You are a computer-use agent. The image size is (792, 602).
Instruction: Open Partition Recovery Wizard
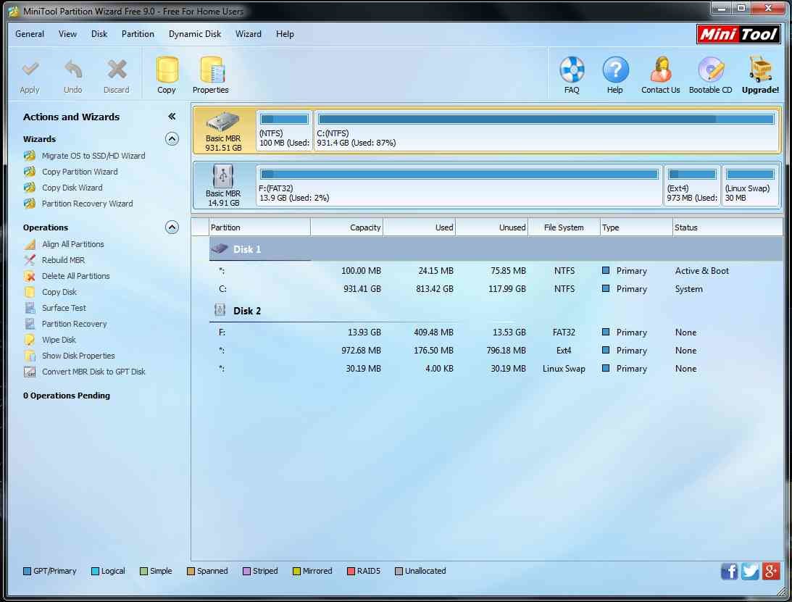(88, 204)
